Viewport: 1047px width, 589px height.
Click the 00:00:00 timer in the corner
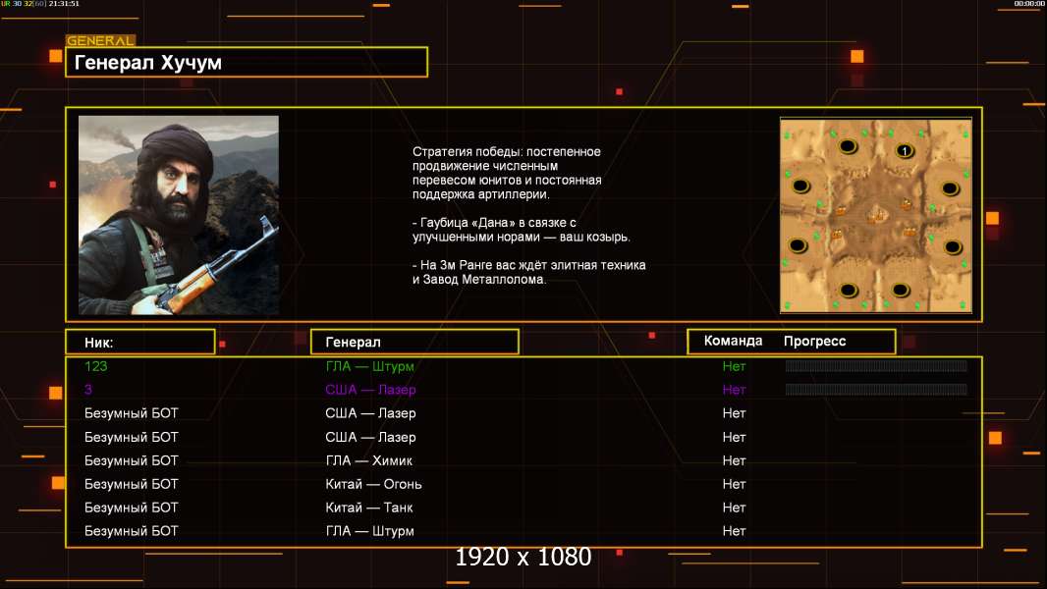coord(1029,3)
